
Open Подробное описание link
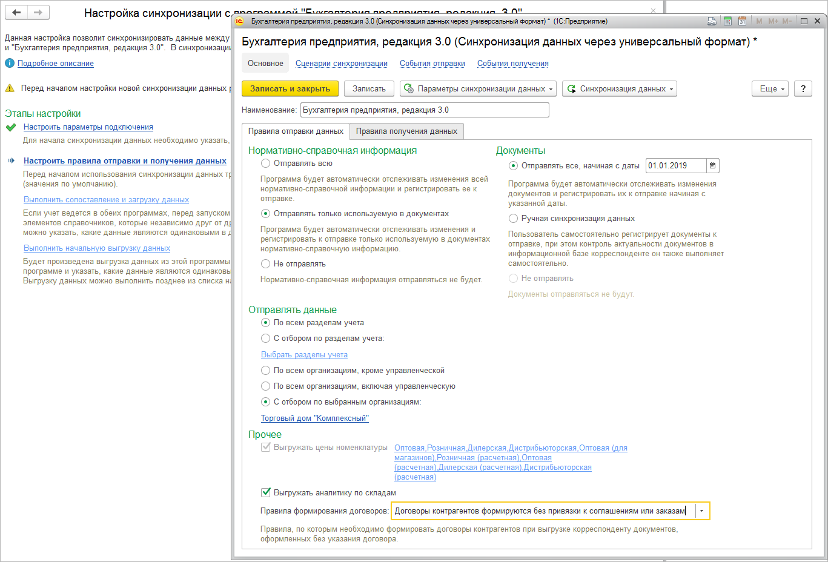(56, 64)
